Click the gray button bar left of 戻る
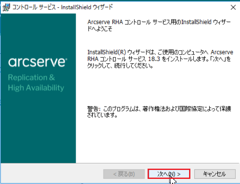240x184 pixels. tap(52, 174)
